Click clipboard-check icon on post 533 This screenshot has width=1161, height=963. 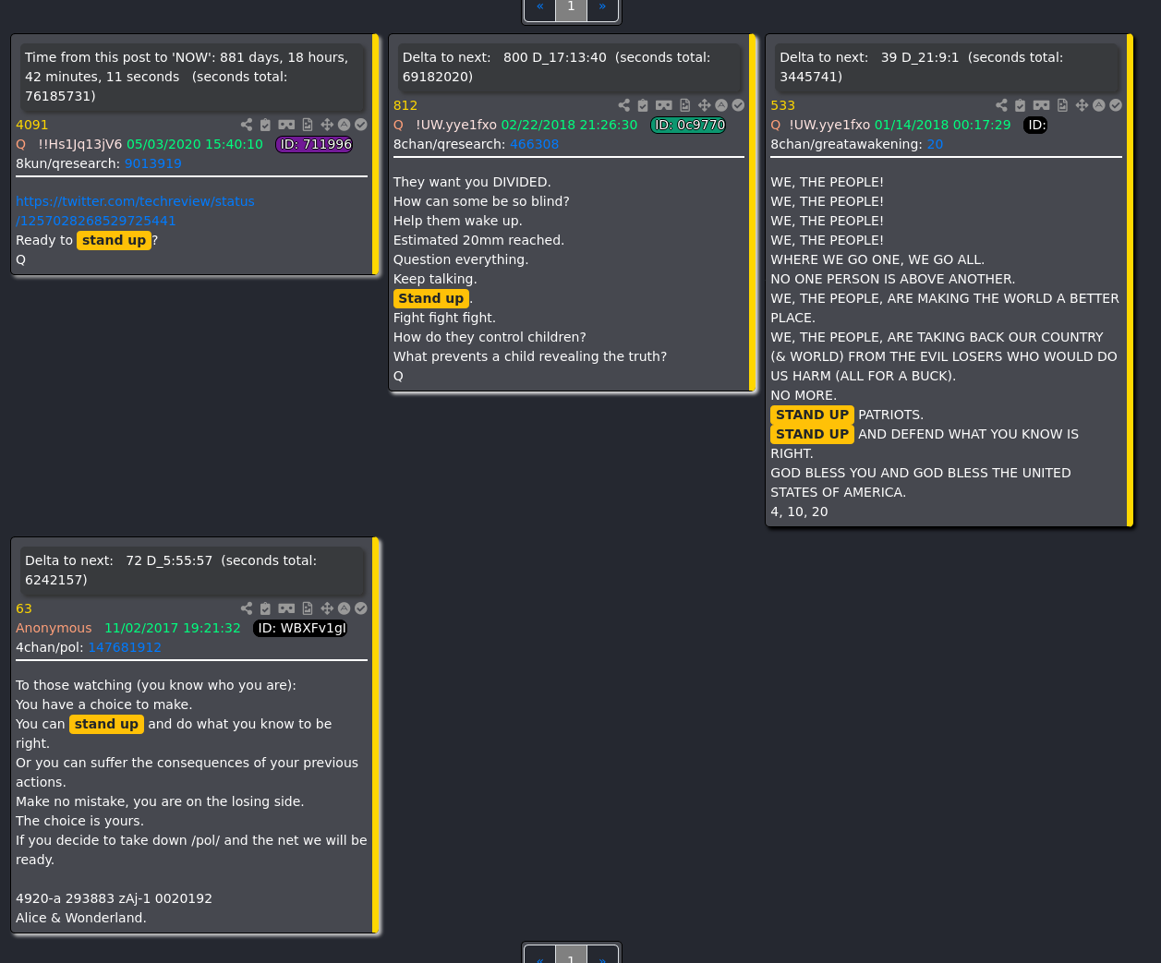1021,105
